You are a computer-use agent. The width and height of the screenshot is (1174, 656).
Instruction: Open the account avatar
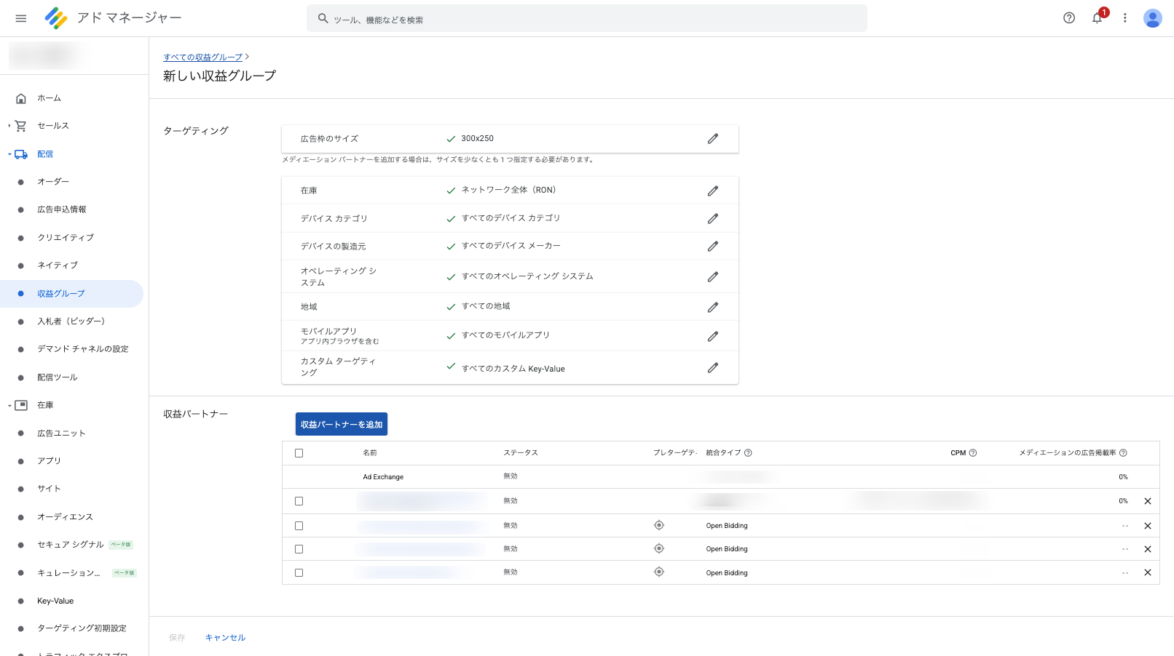[1152, 18]
